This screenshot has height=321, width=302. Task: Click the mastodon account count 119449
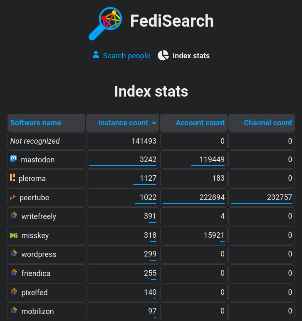208,159
